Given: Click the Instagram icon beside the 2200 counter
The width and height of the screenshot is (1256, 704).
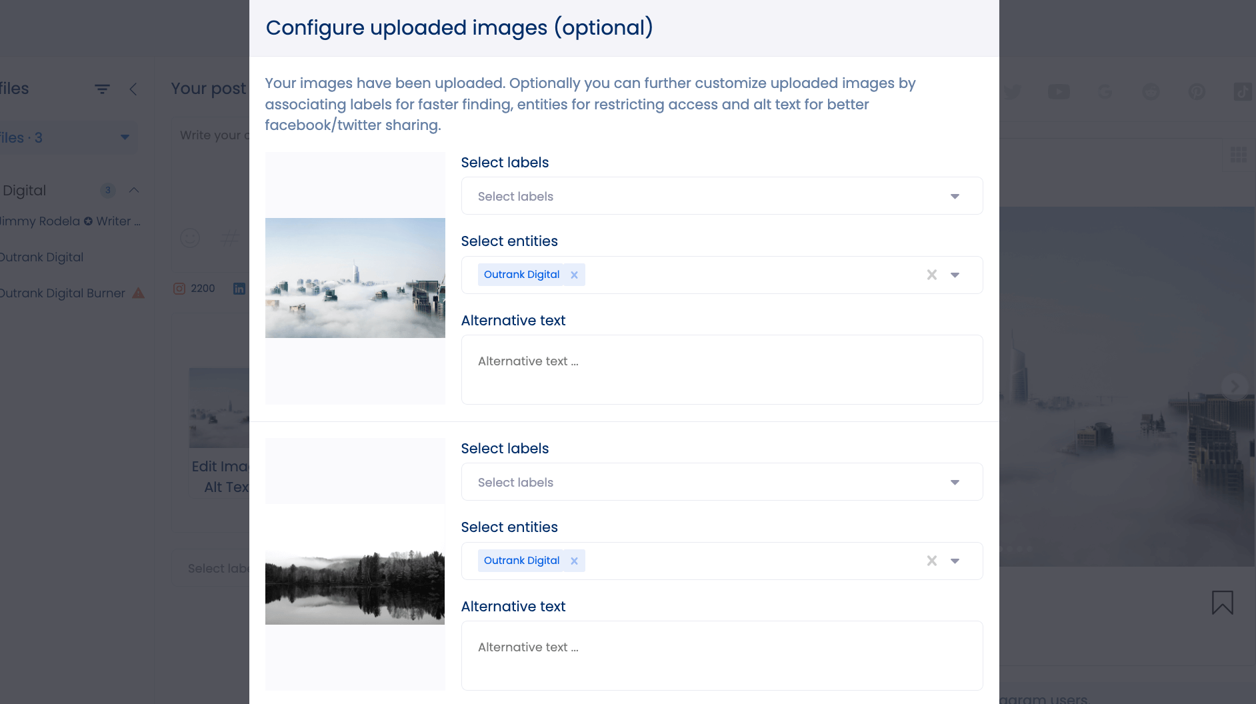Looking at the screenshot, I should (180, 288).
